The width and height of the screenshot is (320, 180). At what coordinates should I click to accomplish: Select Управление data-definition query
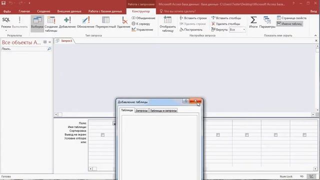(x=142, y=29)
